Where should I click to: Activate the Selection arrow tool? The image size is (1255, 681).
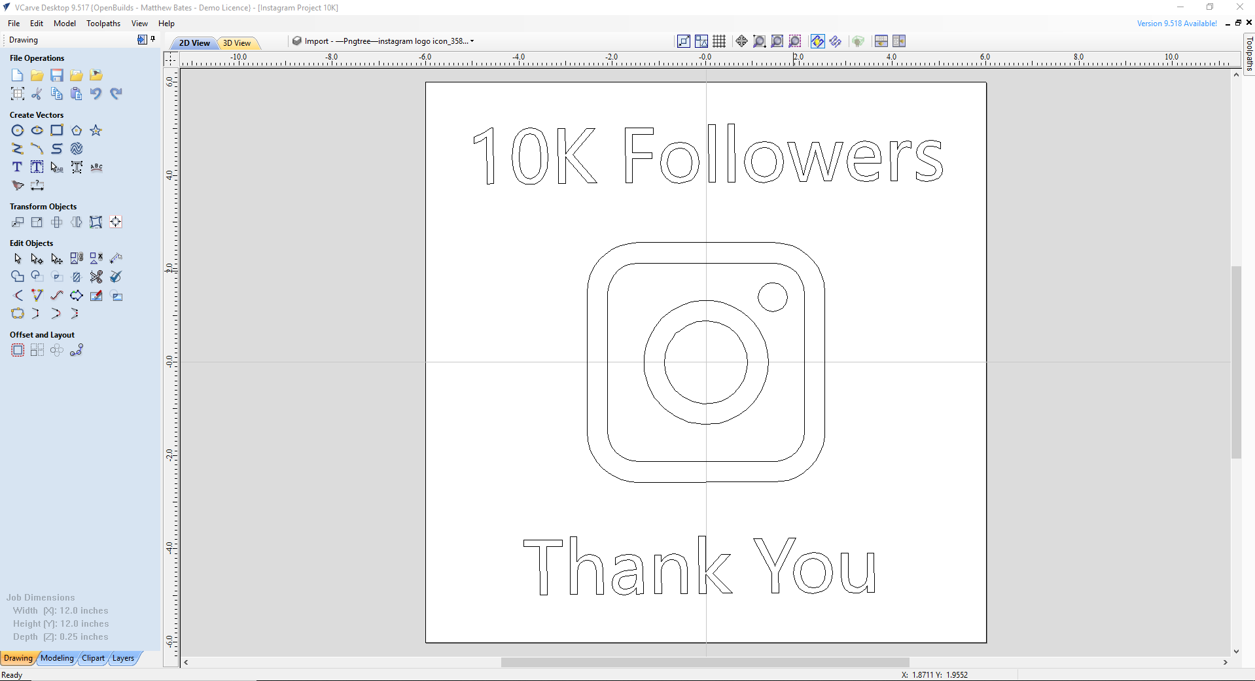[x=18, y=258]
